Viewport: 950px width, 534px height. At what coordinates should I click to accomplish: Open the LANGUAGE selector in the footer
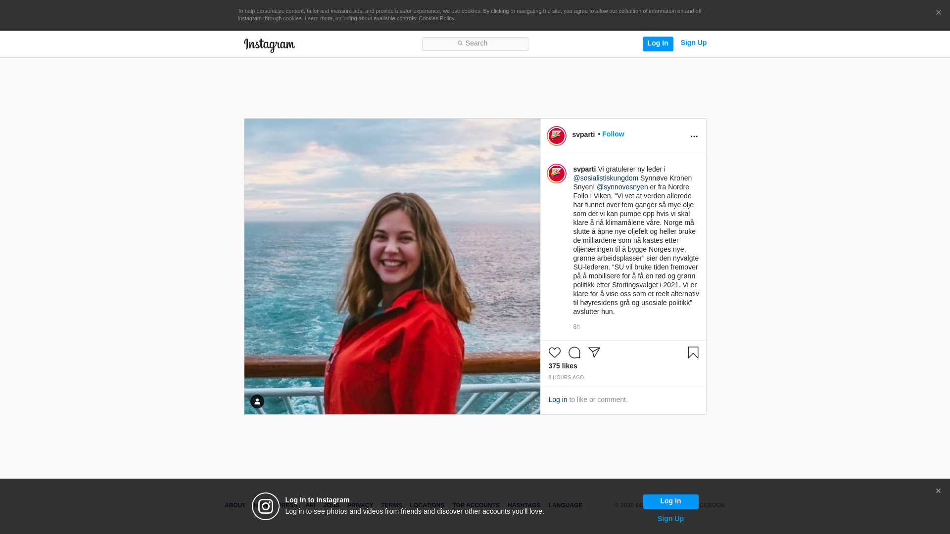pos(565,505)
